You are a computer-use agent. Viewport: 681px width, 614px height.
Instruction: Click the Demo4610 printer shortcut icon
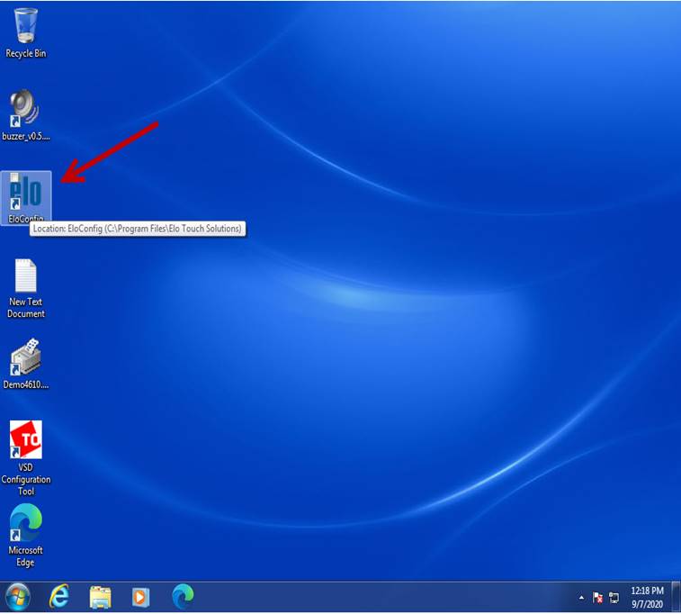point(25,358)
